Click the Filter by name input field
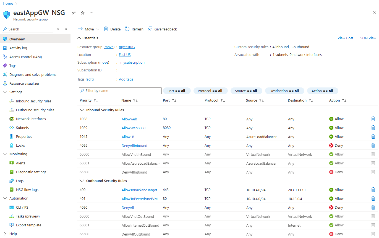The image size is (379, 238). (x=120, y=91)
